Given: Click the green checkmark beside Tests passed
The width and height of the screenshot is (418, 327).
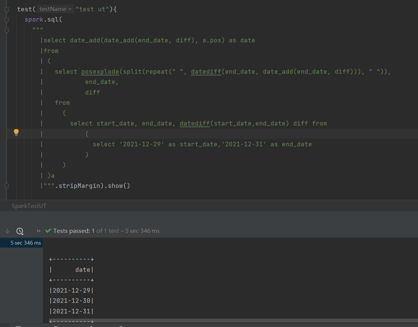Looking at the screenshot, I should [48, 231].
